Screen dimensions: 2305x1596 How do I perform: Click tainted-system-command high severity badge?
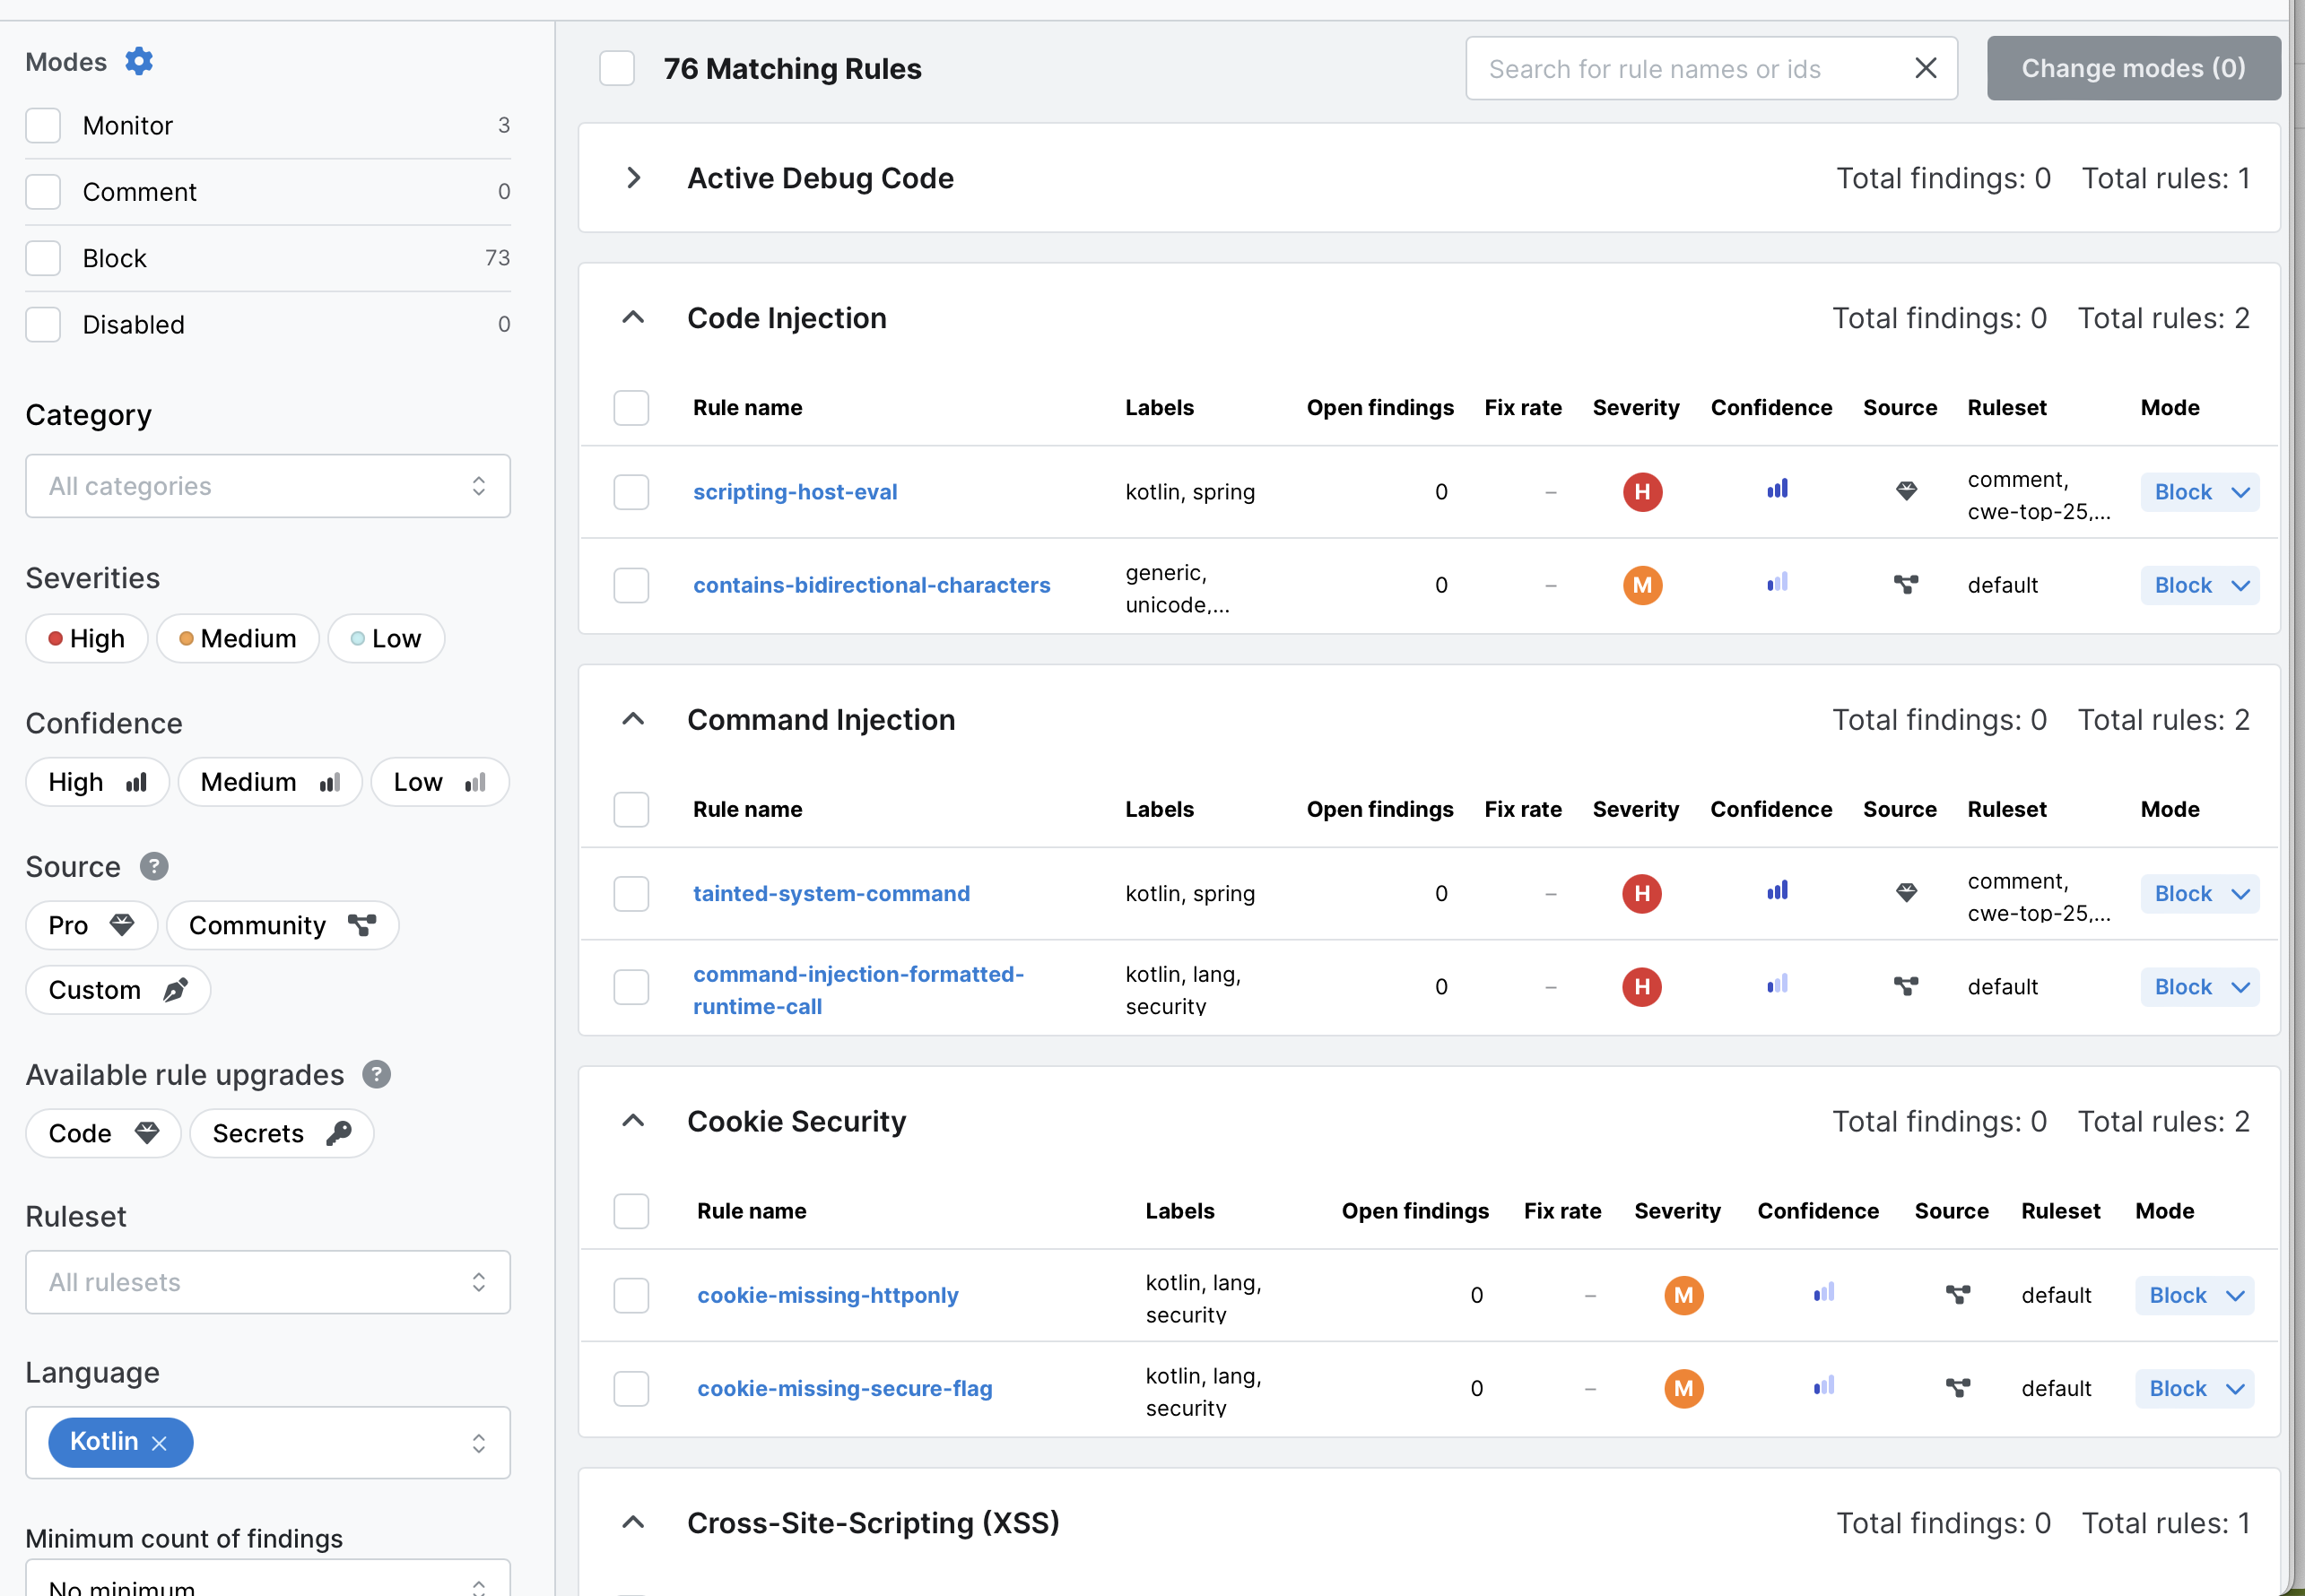point(1642,893)
